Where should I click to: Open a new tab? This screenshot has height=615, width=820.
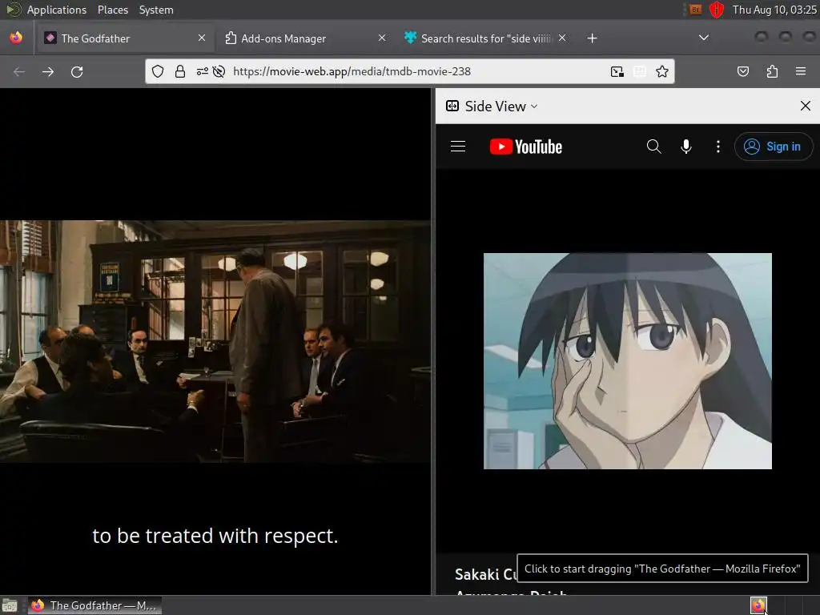click(x=592, y=38)
